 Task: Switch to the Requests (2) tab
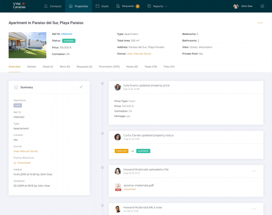tap(85, 67)
